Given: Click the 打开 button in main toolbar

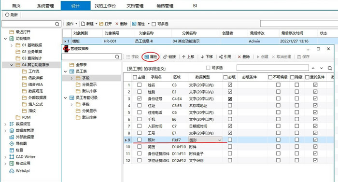Looking at the screenshot, I should pyautogui.click(x=105, y=24).
